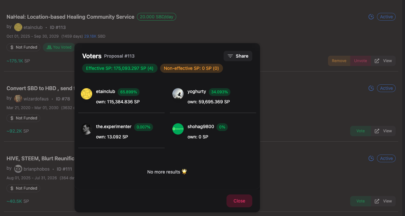Click the clock icon on the Convert SBD proposal
Screen dimensions: 405x216
pyautogui.click(x=371, y=88)
